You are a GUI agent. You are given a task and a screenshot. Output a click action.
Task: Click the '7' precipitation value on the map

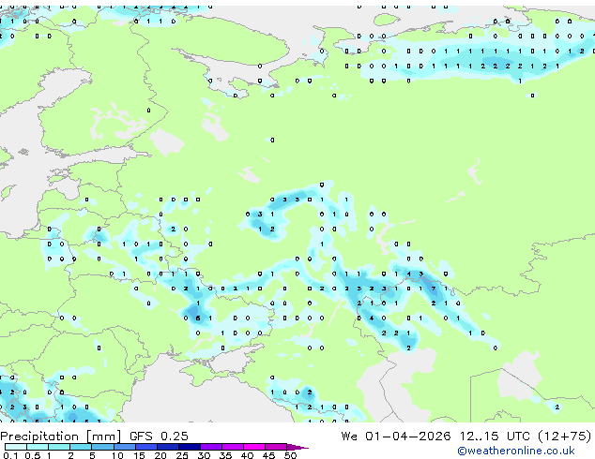(x=433, y=289)
